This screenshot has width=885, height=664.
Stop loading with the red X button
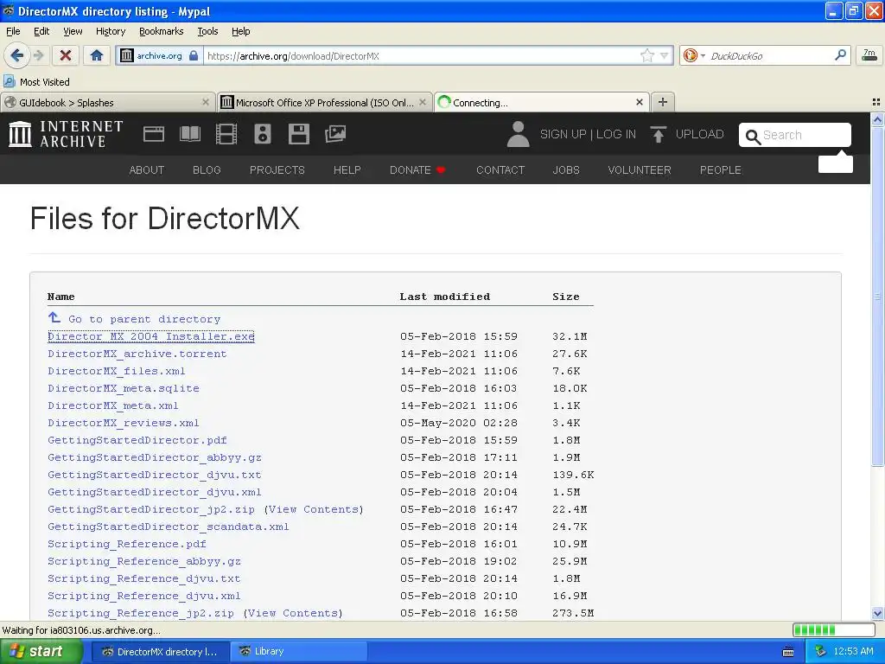pyautogui.click(x=66, y=55)
